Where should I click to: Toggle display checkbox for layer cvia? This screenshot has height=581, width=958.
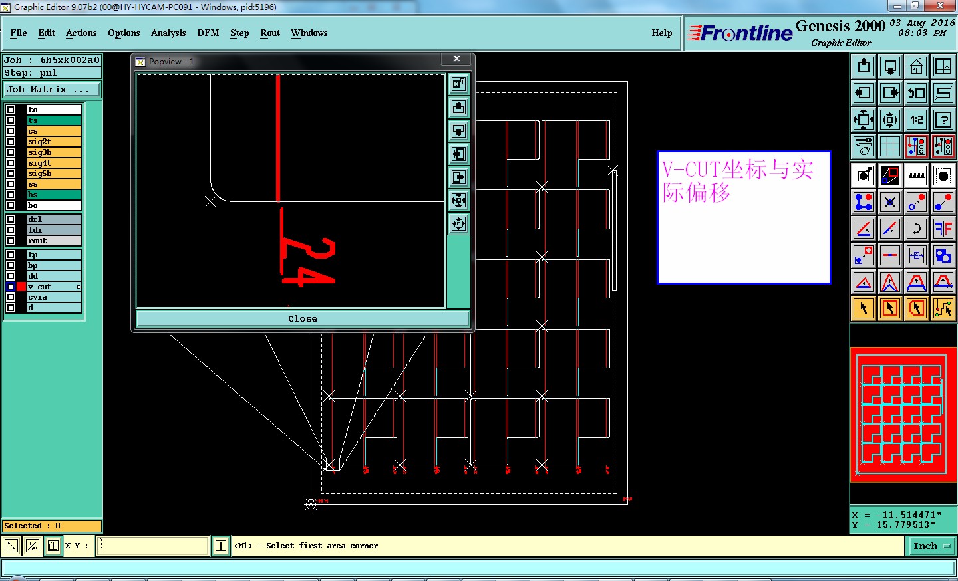pos(11,297)
